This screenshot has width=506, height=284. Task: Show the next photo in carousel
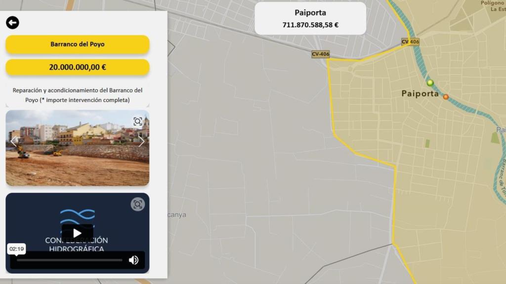tap(141, 142)
